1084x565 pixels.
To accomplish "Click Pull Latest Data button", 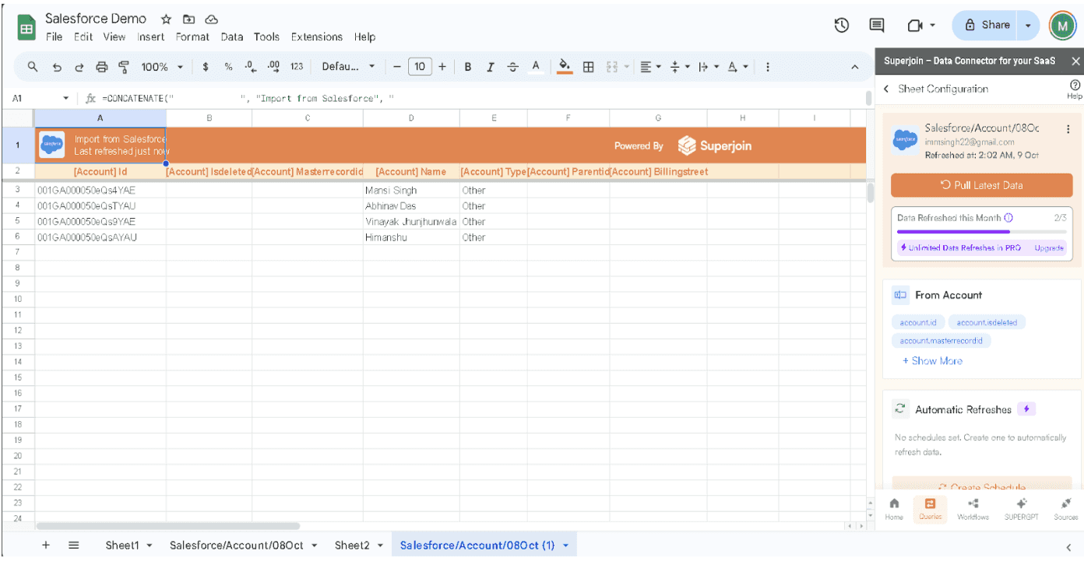I will pos(981,185).
